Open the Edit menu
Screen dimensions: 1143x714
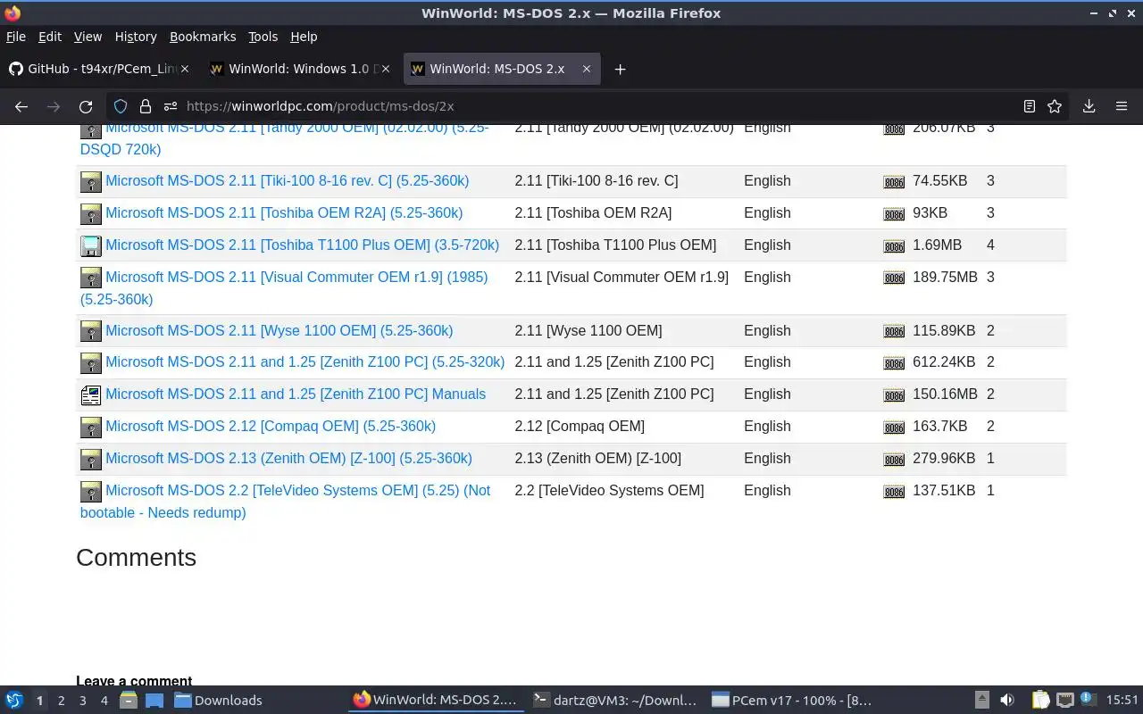click(x=50, y=37)
